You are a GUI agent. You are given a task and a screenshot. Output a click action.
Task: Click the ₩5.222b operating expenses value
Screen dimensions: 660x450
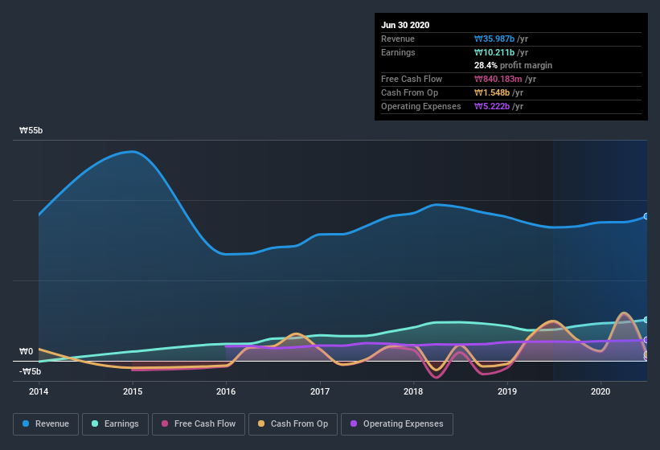492,106
